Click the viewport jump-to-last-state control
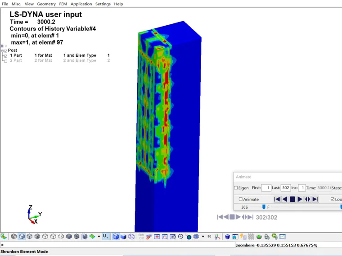Viewport: 342px width, 256px height. (250, 217)
